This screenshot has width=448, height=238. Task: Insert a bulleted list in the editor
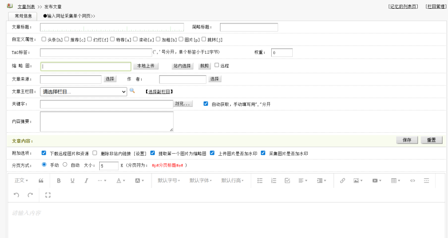coord(260,181)
